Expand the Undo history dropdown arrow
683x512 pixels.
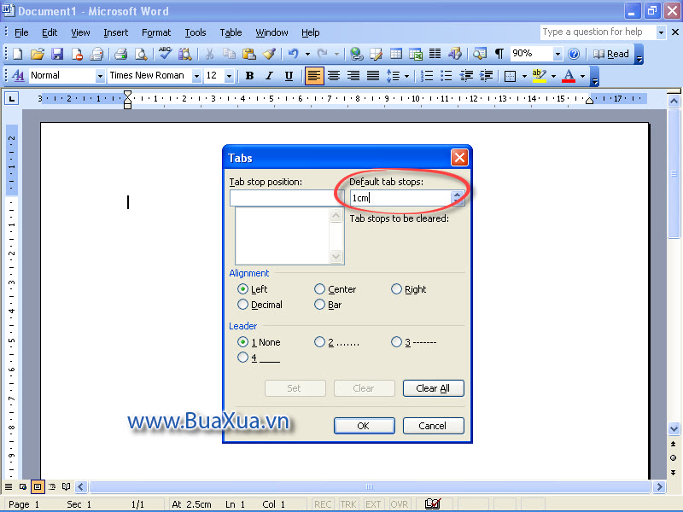307,54
